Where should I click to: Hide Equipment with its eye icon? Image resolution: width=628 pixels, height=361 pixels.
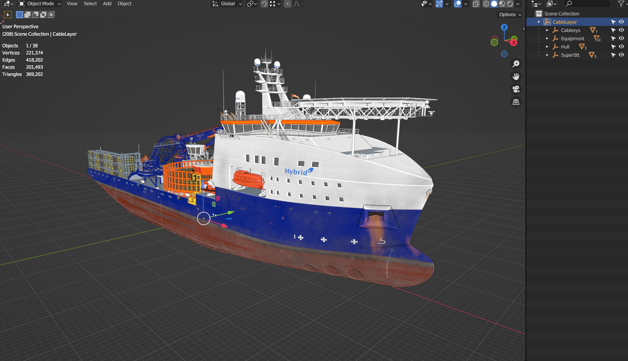(621, 39)
